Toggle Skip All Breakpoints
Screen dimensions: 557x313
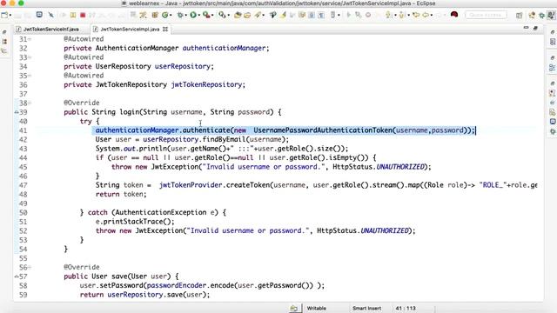(x=50, y=15)
